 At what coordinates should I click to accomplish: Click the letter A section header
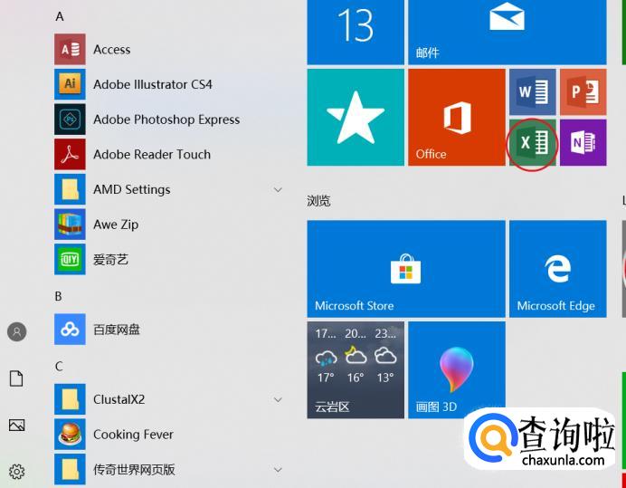[60, 16]
